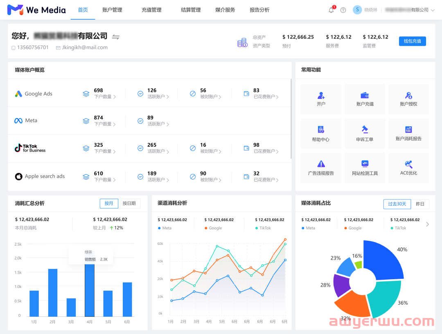Viewport: 442px width, 334px height.
Task: Open the 帮助中心 help center icon
Action: (x=320, y=133)
